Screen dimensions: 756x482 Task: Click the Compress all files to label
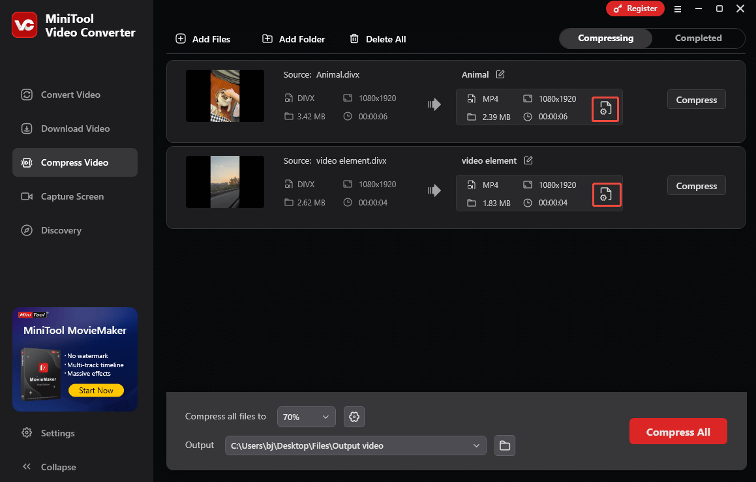pos(225,416)
